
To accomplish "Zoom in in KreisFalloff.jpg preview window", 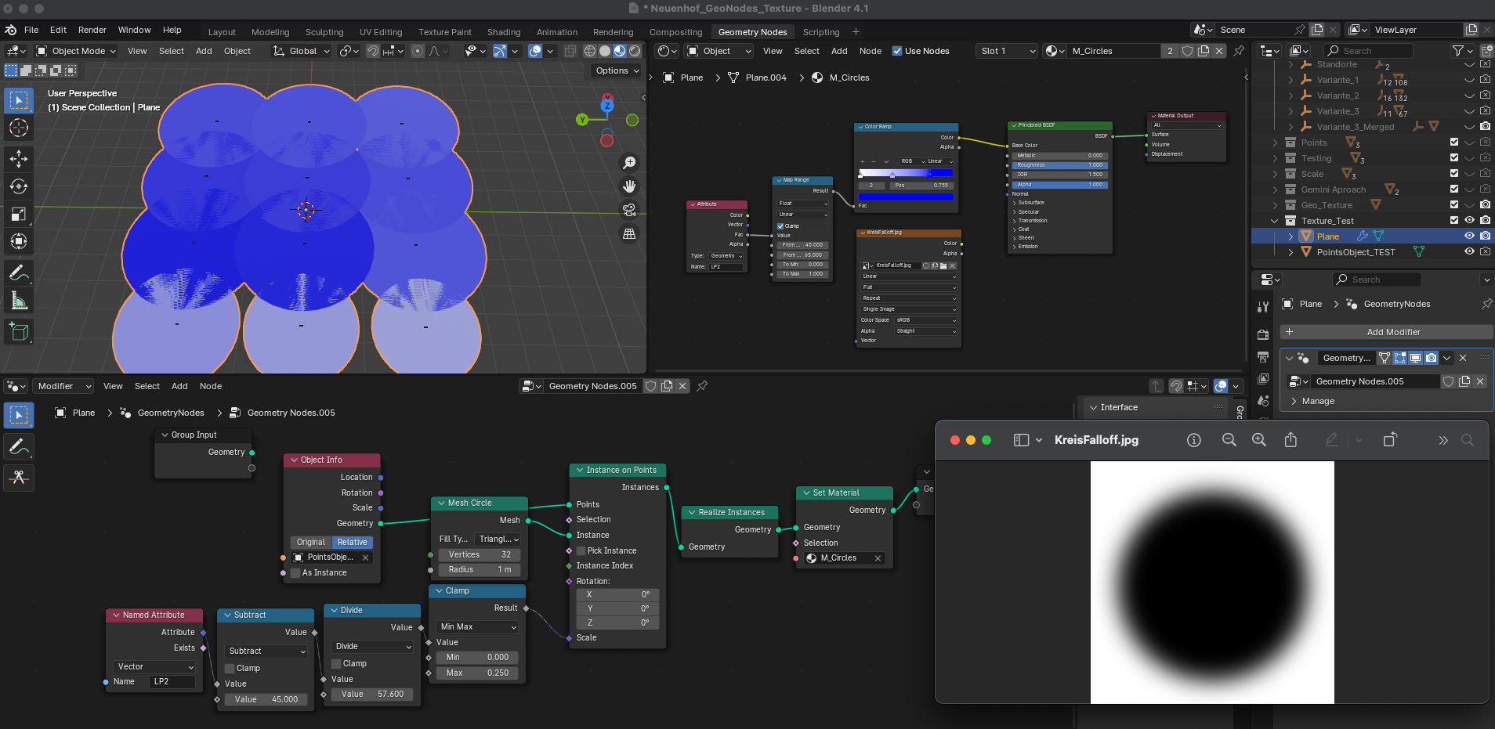I will [x=1259, y=440].
